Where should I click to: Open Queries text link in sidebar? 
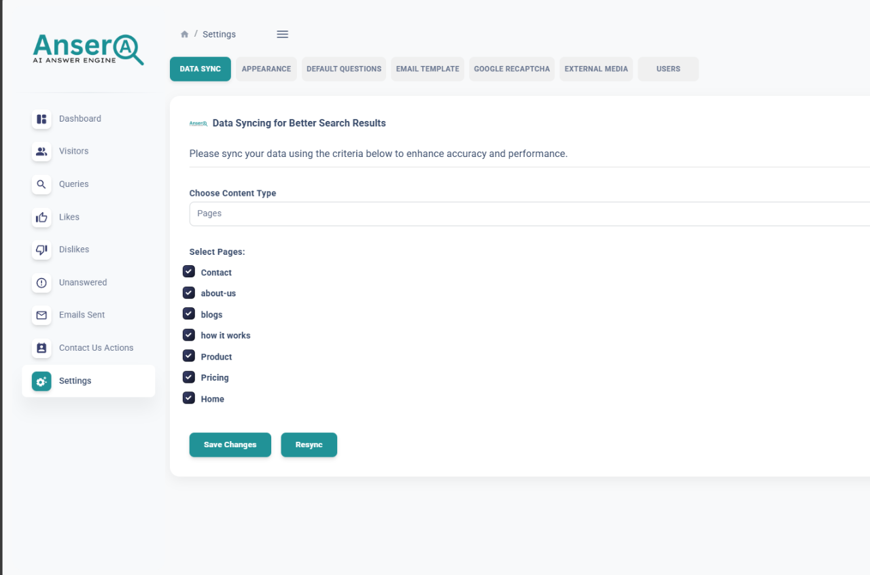tap(74, 184)
